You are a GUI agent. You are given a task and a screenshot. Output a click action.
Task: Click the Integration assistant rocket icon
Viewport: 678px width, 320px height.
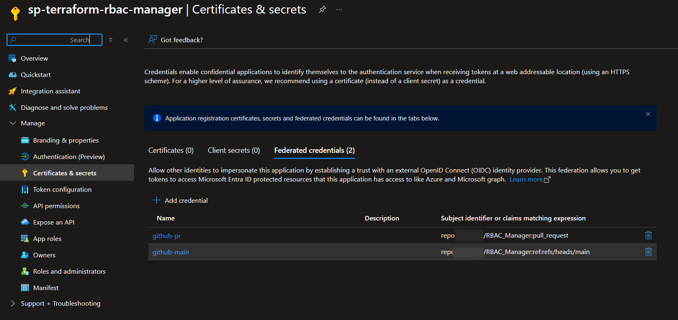(x=12, y=91)
